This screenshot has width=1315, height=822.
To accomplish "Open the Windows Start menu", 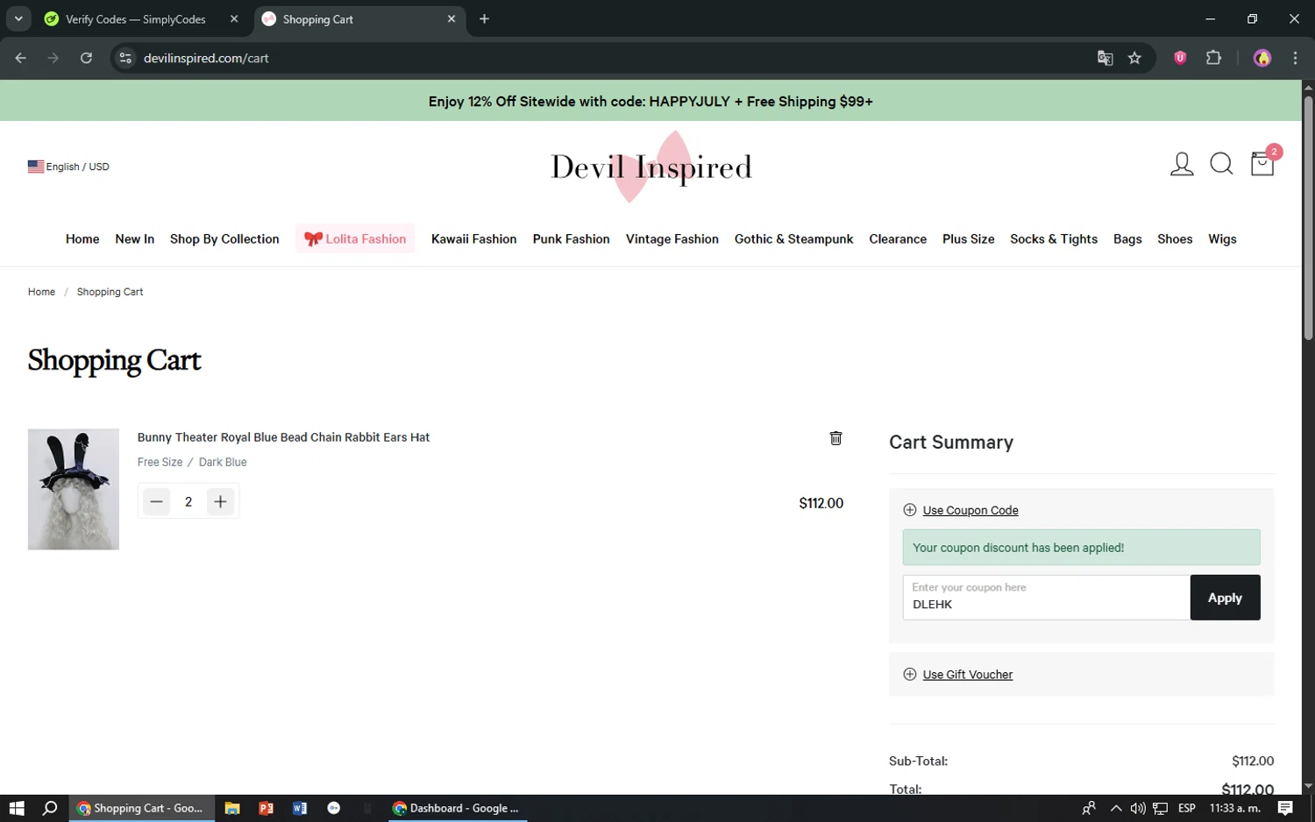I will coord(17,808).
